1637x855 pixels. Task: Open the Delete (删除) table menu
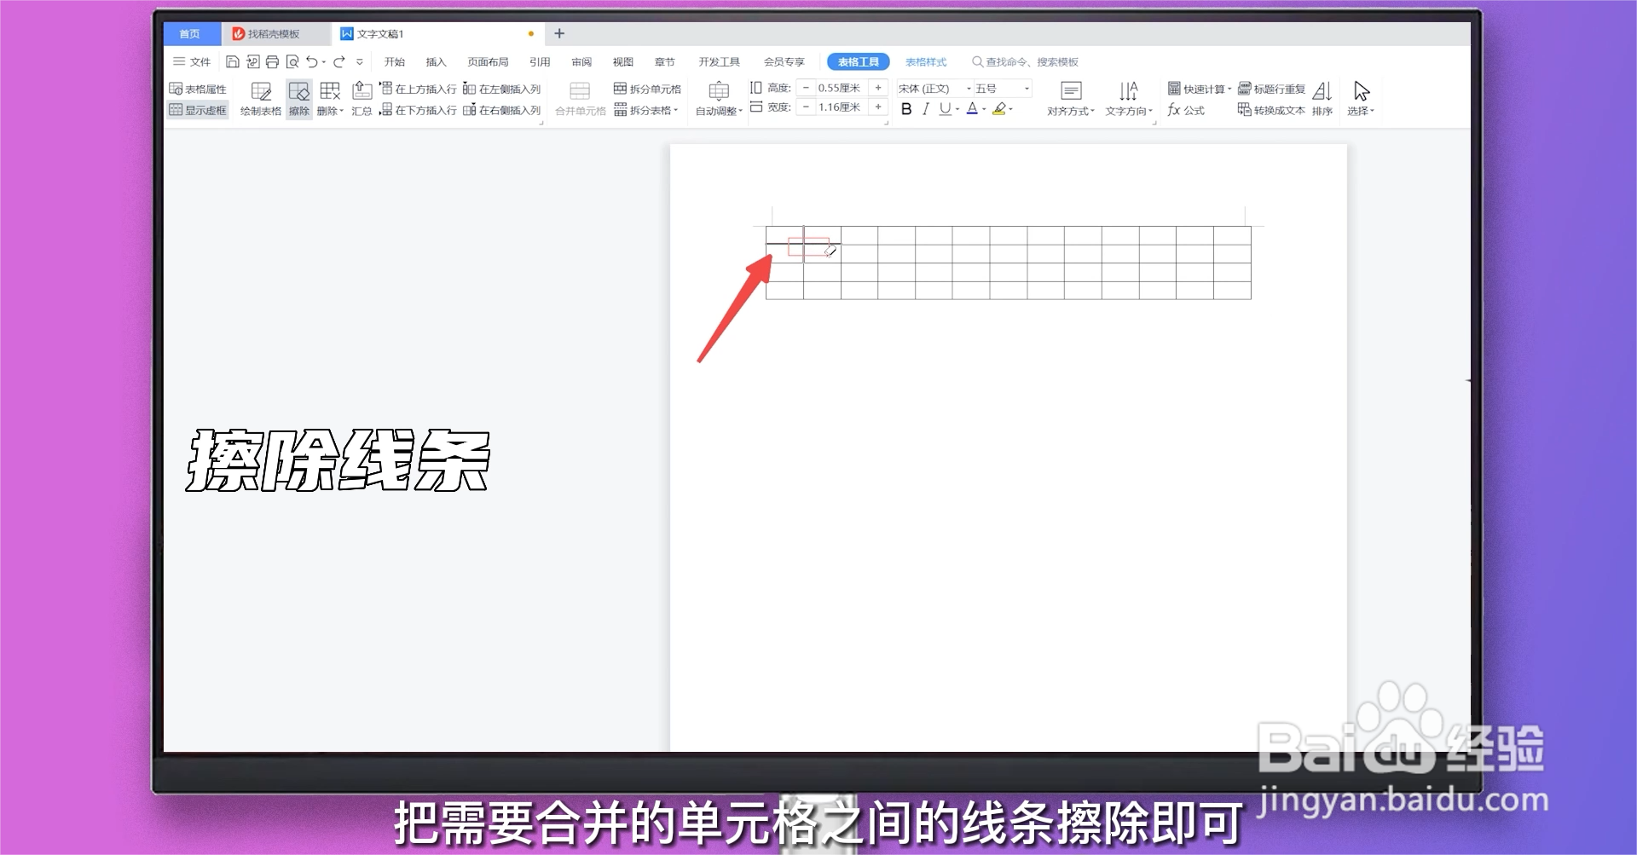click(x=330, y=99)
